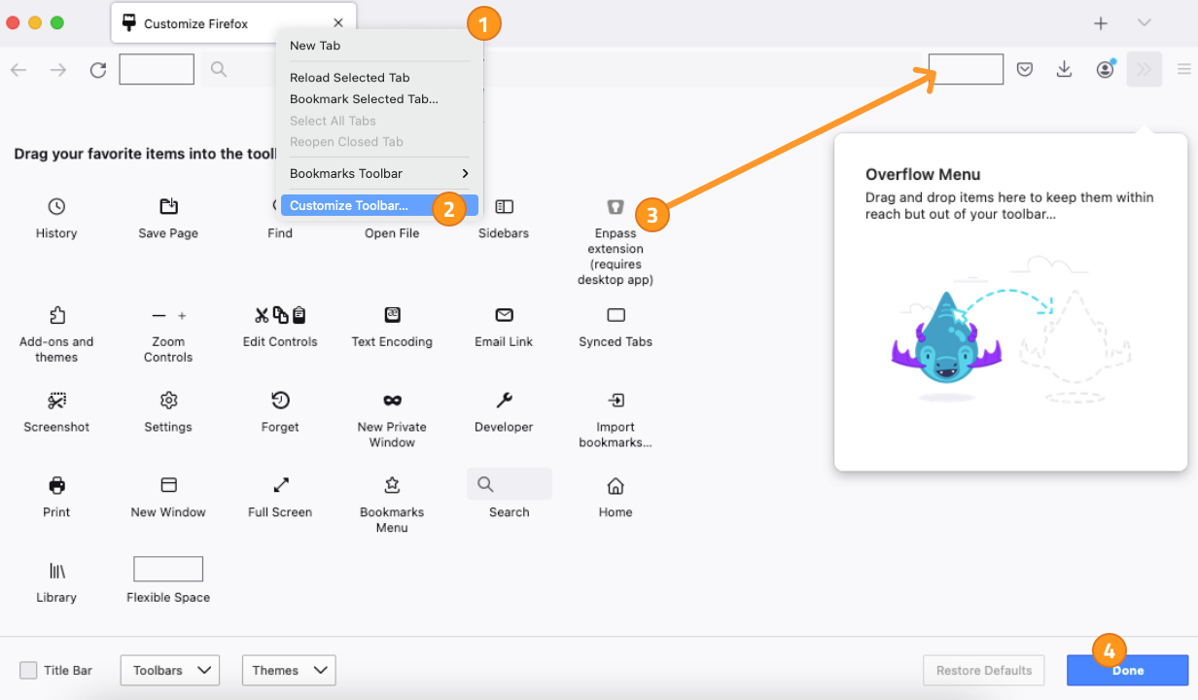Image resolution: width=1198 pixels, height=700 pixels.
Task: Click the Back navigation arrow
Action: tap(18, 69)
